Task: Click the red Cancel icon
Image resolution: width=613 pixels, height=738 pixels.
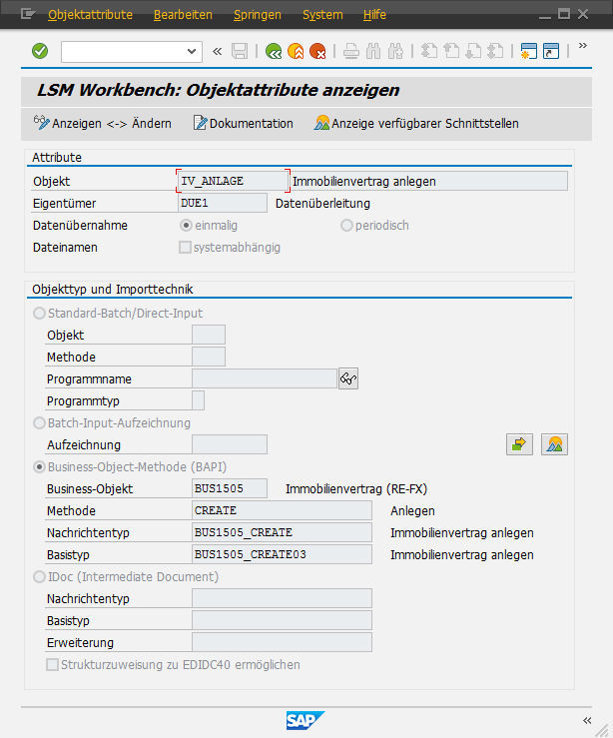Action: (x=318, y=51)
